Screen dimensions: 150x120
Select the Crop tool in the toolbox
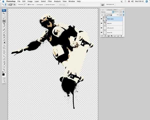click(4, 24)
